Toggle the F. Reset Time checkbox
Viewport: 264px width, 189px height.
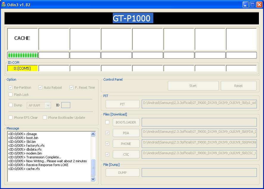click(71, 88)
